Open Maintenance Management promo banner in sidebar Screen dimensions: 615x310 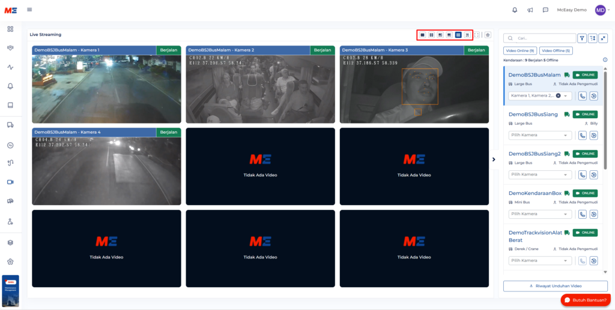[x=11, y=291]
